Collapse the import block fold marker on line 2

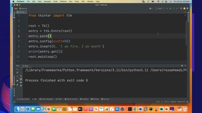click(x=27, y=16)
